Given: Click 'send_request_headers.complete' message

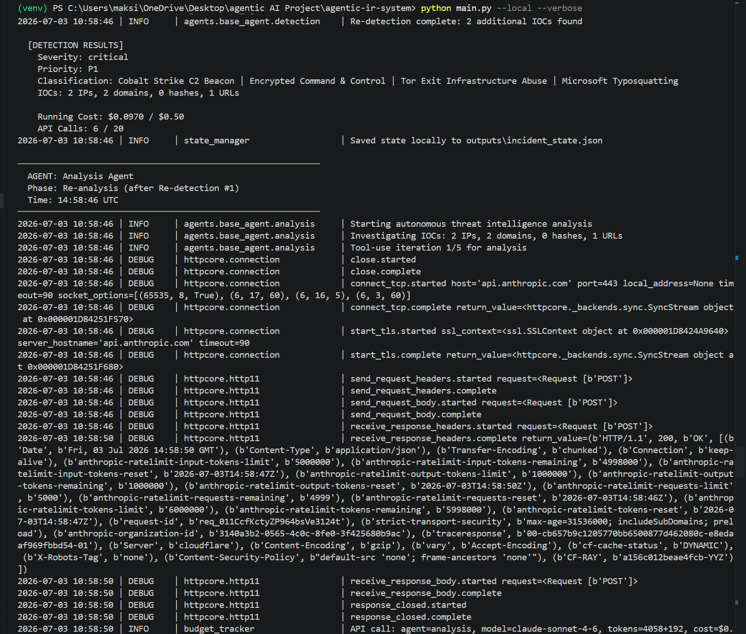Looking at the screenshot, I should coord(423,390).
